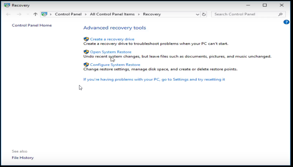293x167 pixels.
Task: Open the address bar history dropdown
Action: pos(197,14)
